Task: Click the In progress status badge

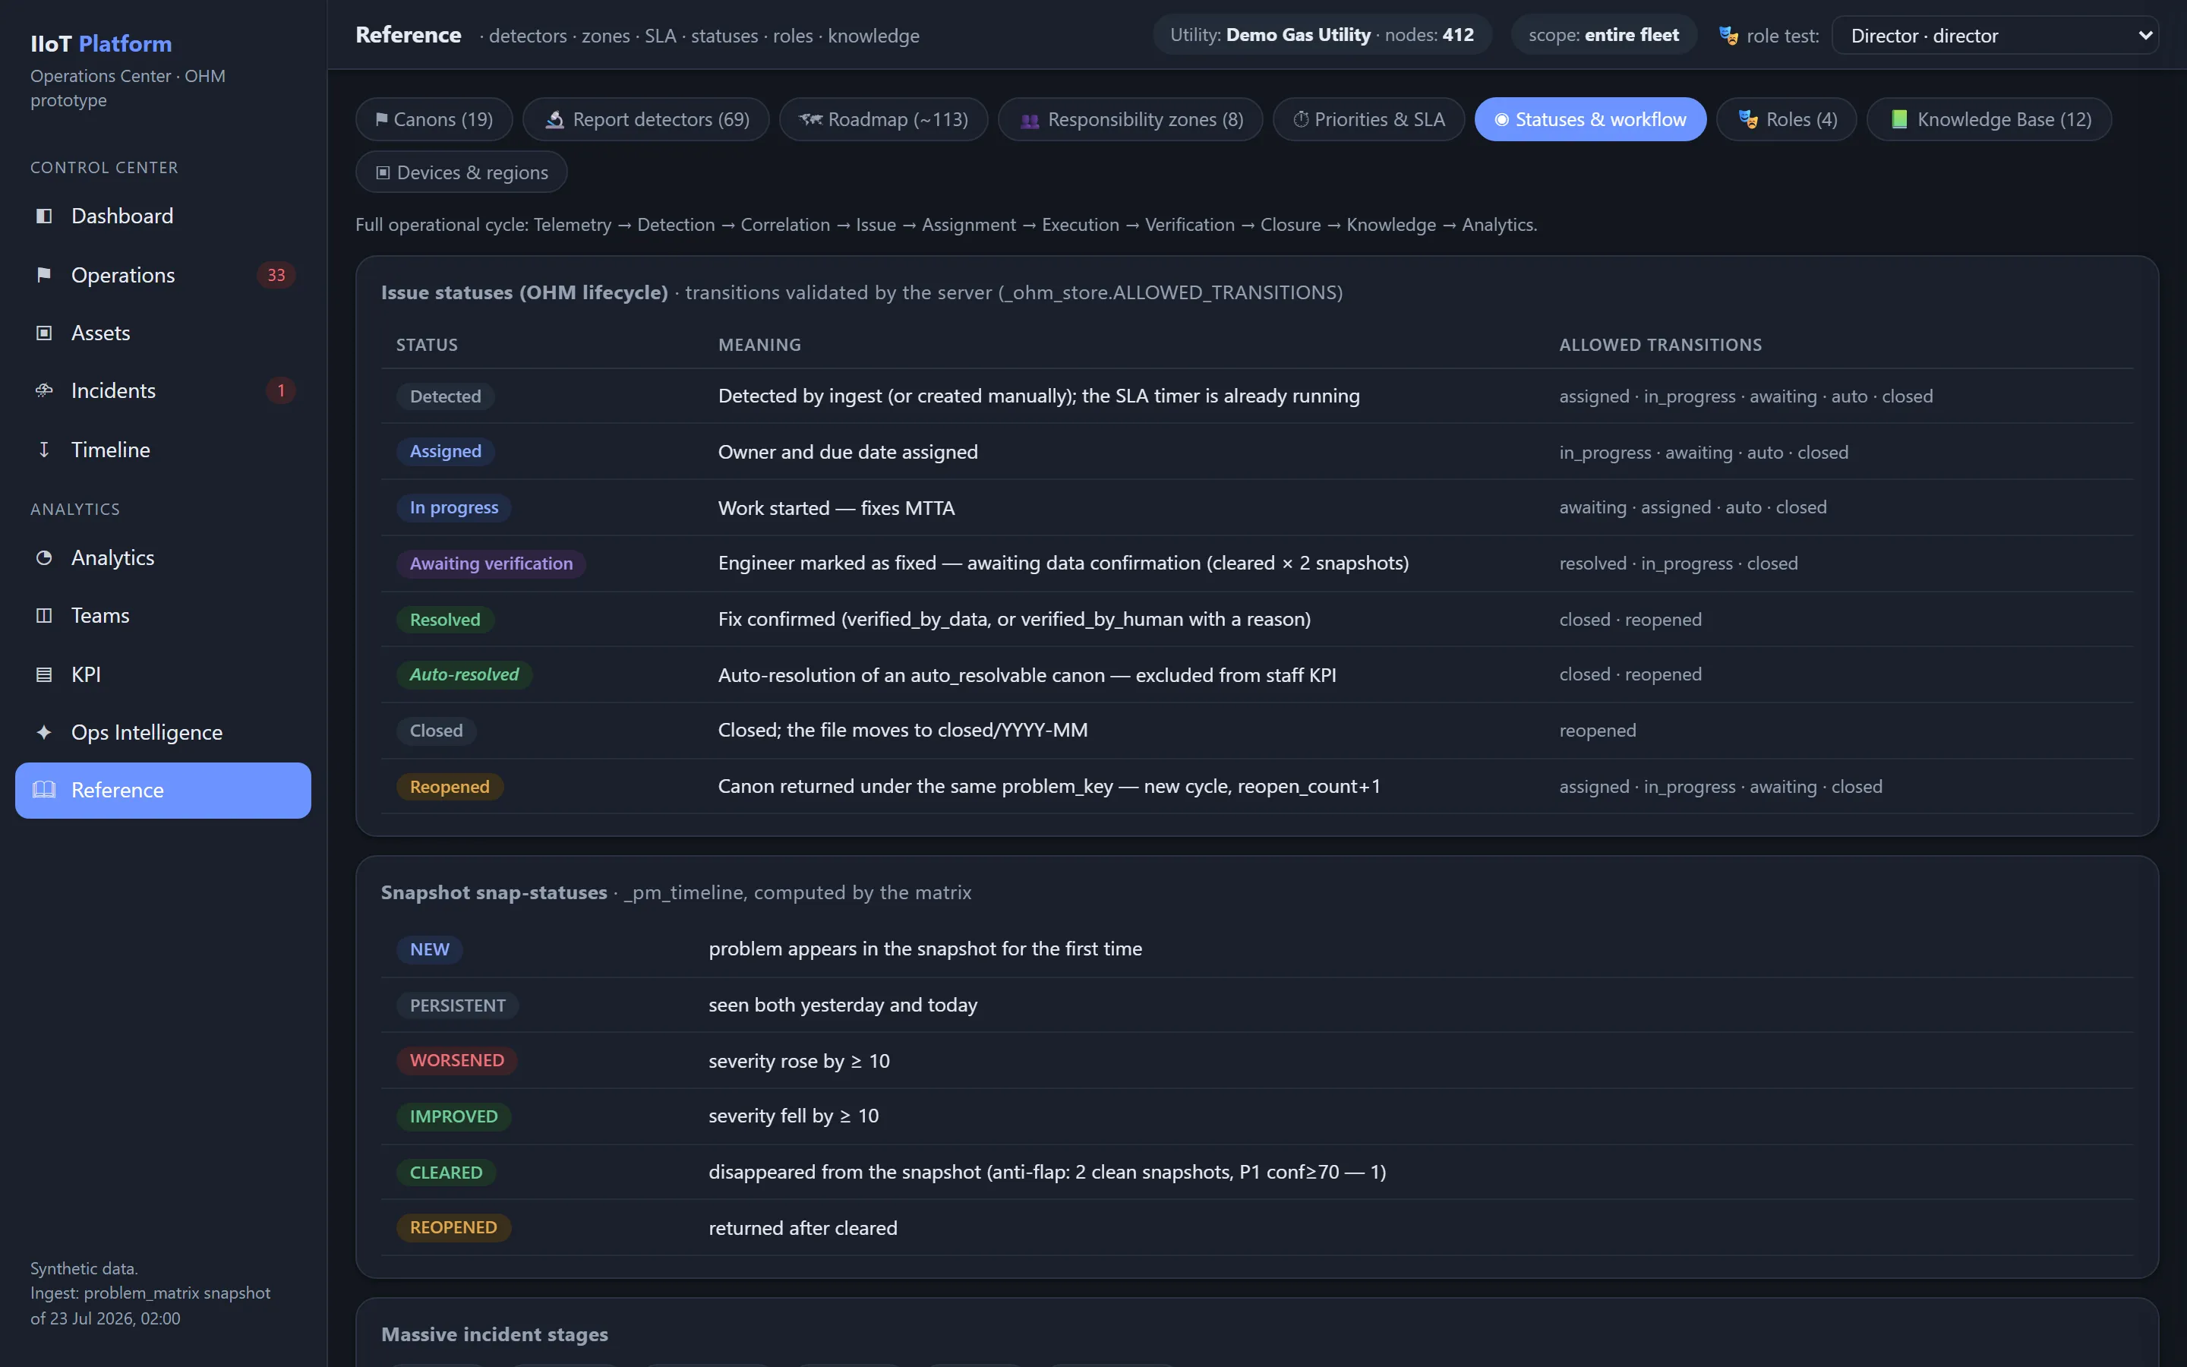Action: click(x=453, y=507)
